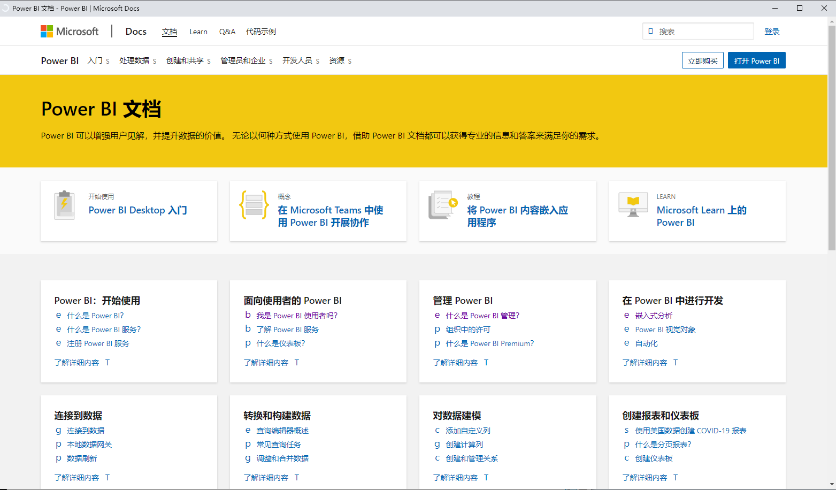The image size is (836, 490).
Task: Click icon beside 我是 Power BI 使用者吗?
Action: click(x=248, y=316)
